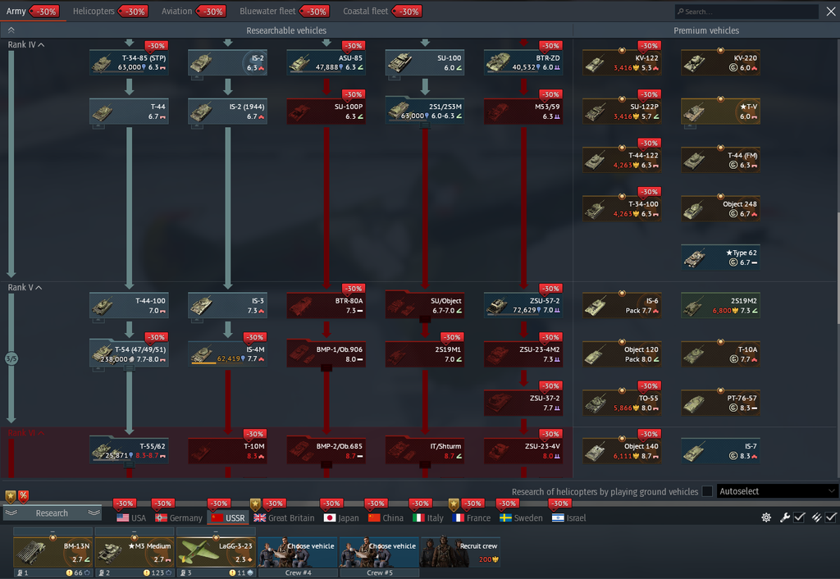Select the premium SU-122P card
840x579 pixels.
point(622,111)
